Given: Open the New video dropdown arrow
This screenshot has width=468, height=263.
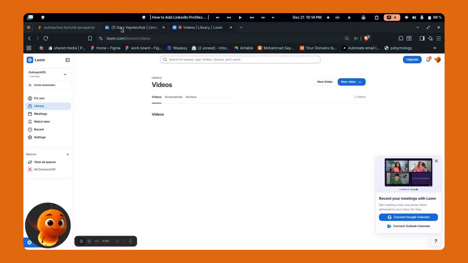Looking at the screenshot, I should [360, 82].
